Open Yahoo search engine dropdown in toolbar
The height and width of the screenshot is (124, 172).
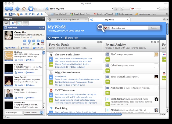tap(158, 9)
